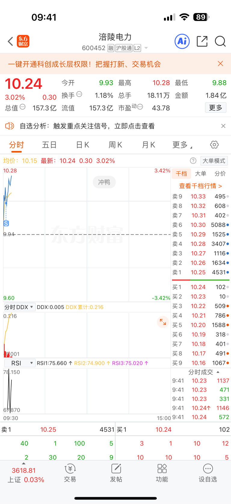Tap the help question mark icon
This screenshot has height=504, width=231.
(193, 161)
